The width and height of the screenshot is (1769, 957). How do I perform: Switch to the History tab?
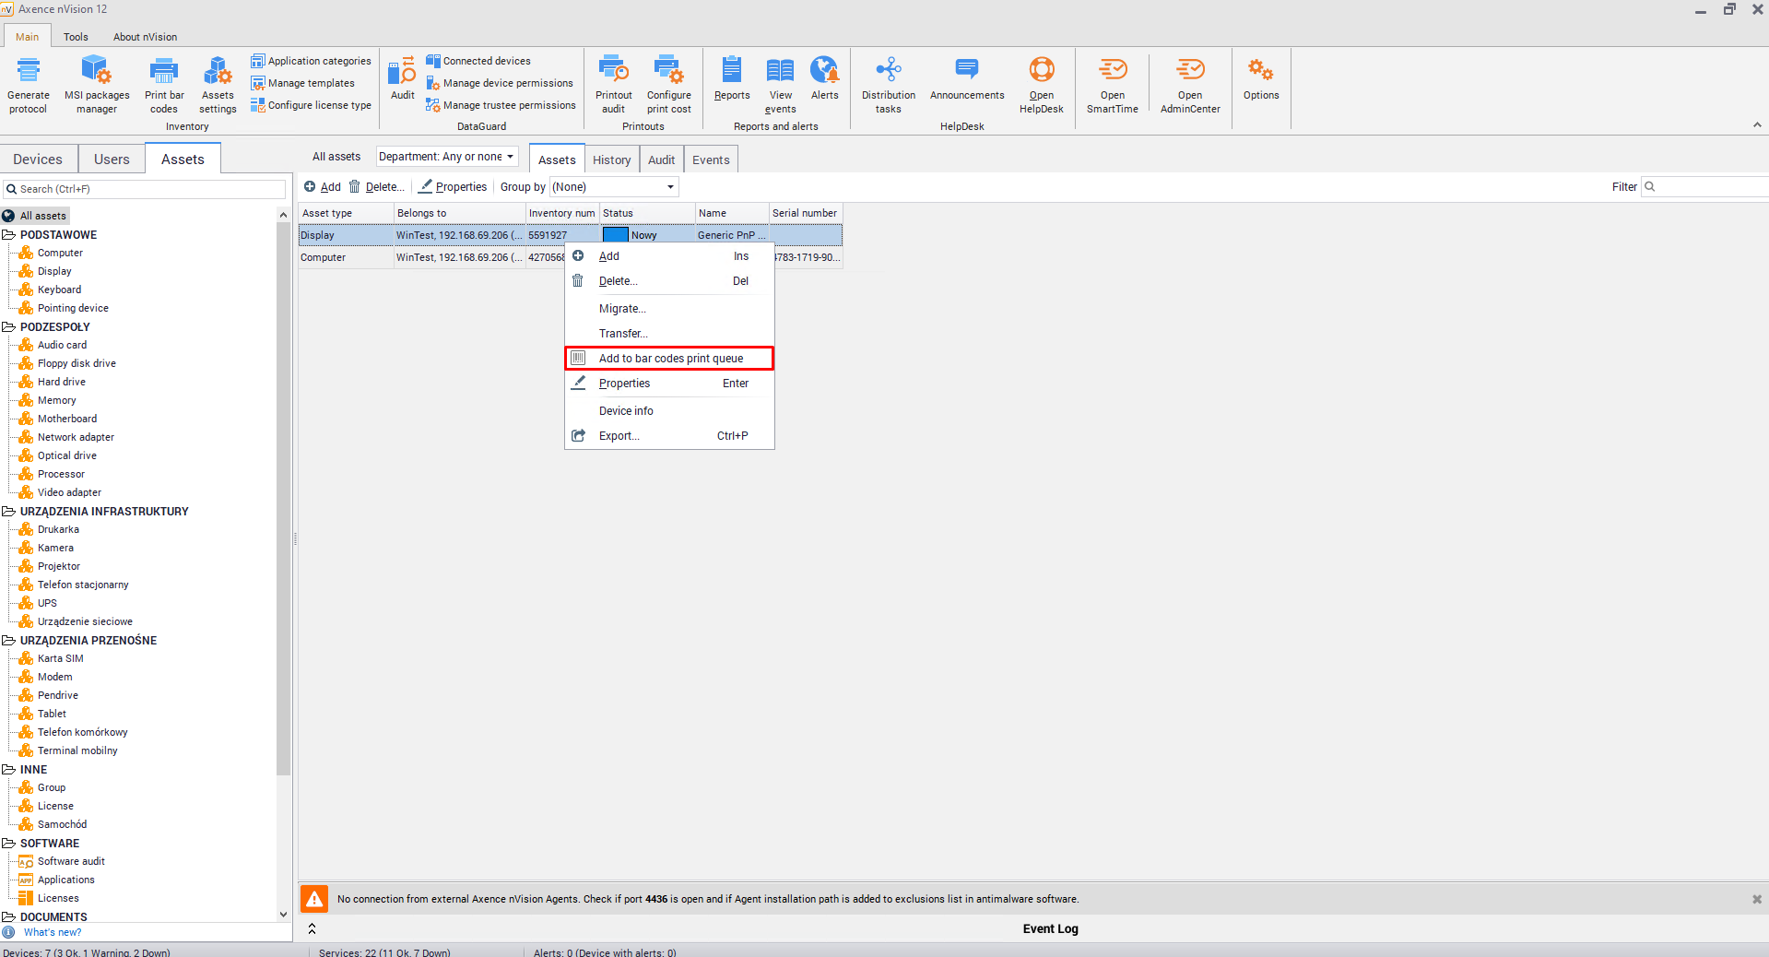(611, 159)
